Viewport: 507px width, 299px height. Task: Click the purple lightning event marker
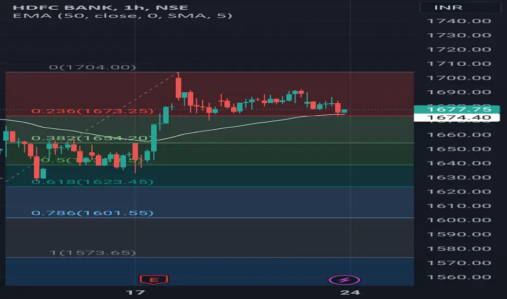coord(344,279)
